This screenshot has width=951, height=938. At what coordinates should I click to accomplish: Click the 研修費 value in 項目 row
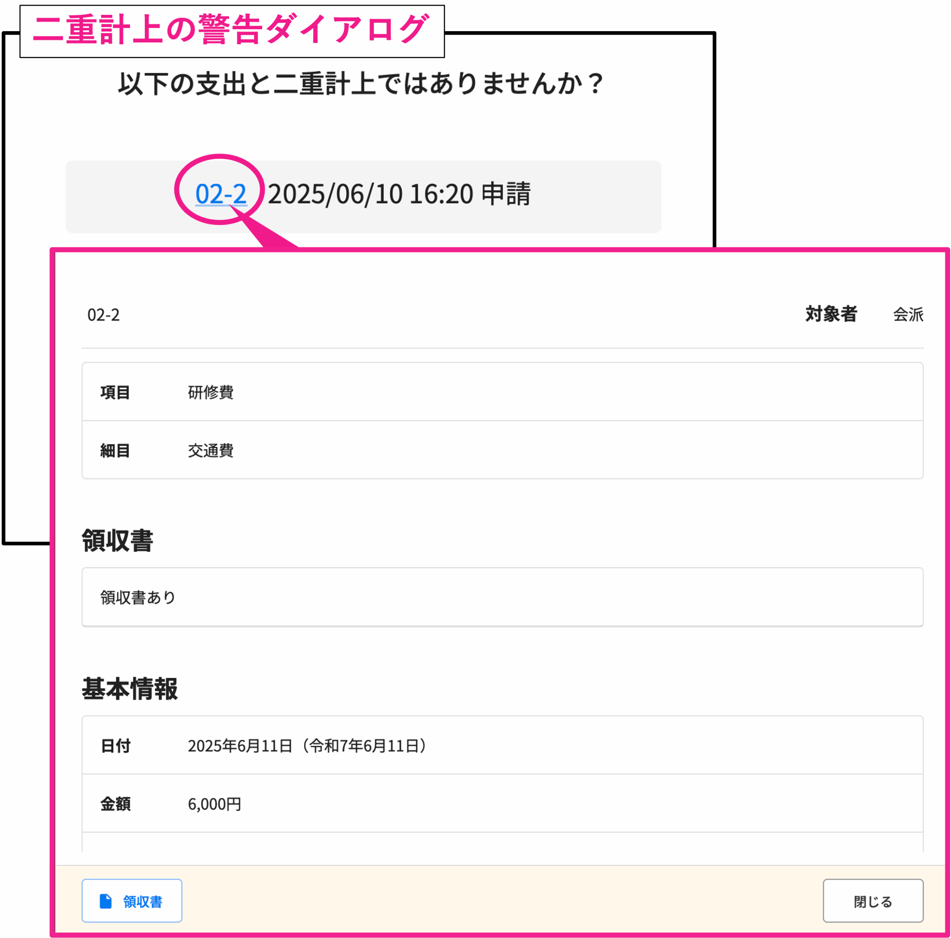[211, 392]
